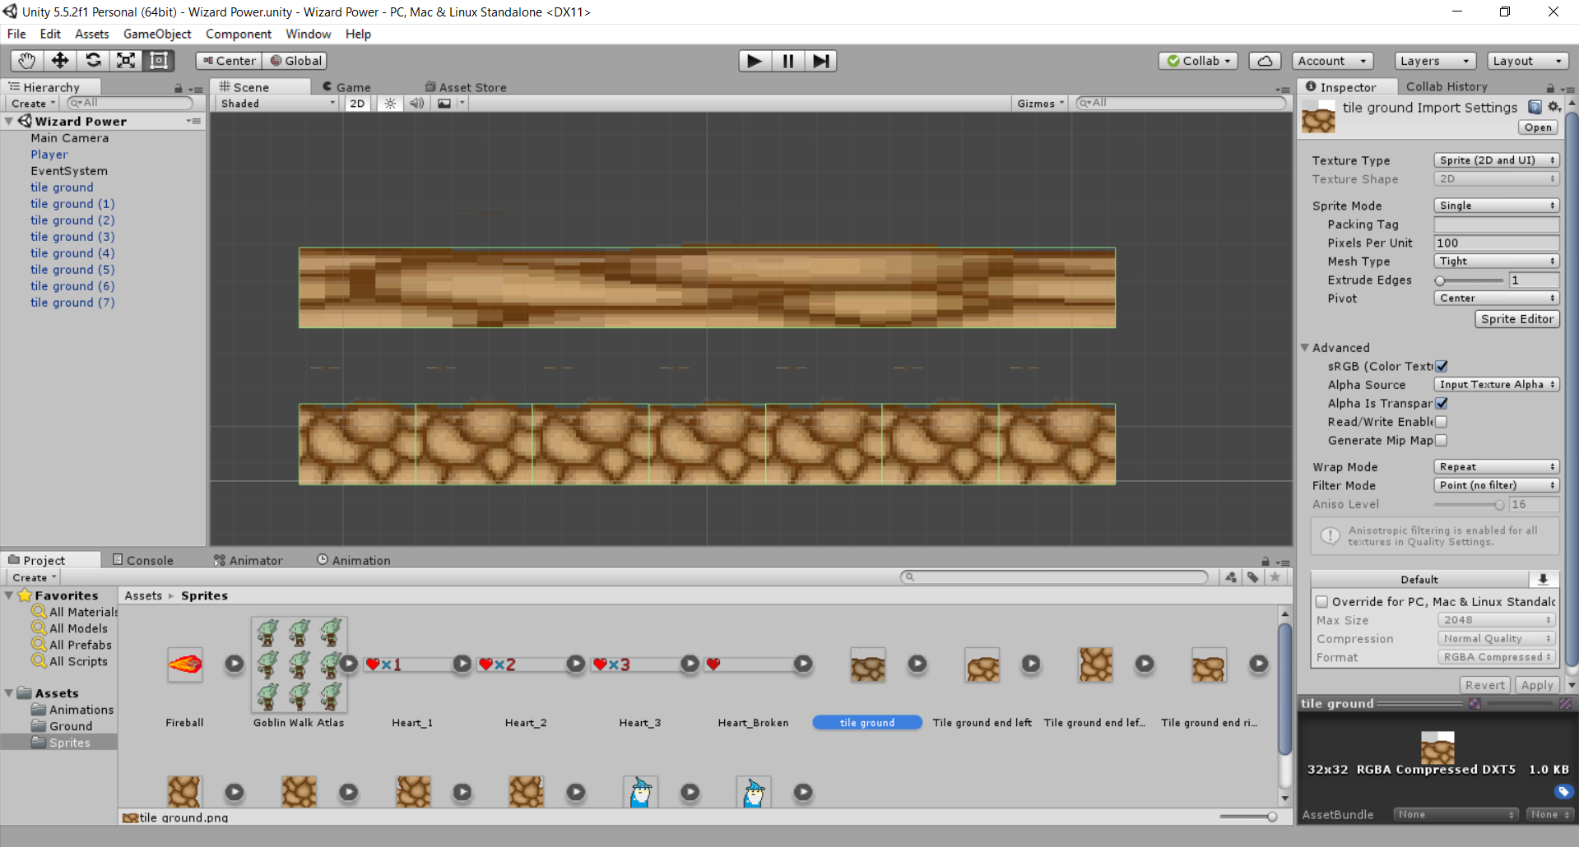Open Pivot dropdown
Screen dimensions: 1579x847
coord(1496,299)
